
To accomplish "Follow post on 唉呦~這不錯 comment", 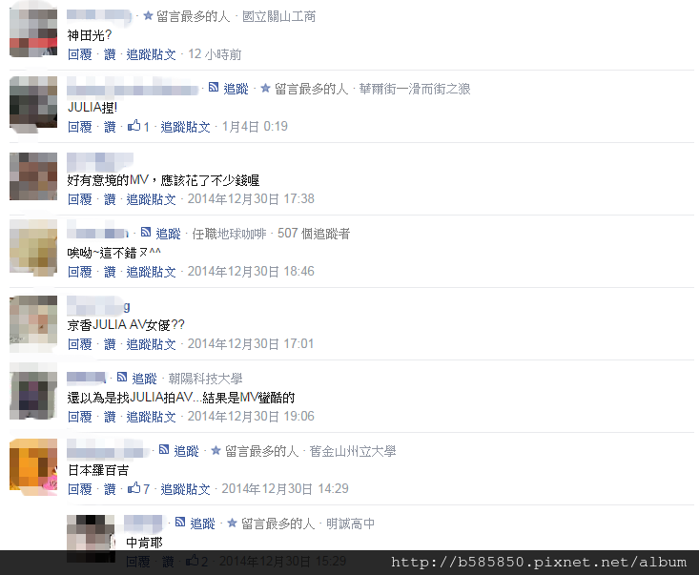I will [151, 272].
